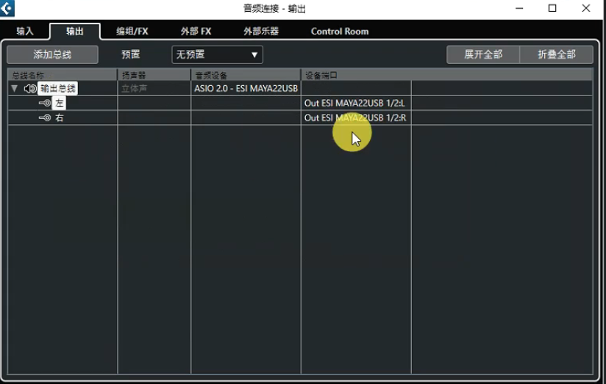Click the Cubase logo in title bar

click(x=7, y=9)
